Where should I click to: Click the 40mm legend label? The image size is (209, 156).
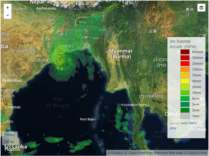(197, 81)
